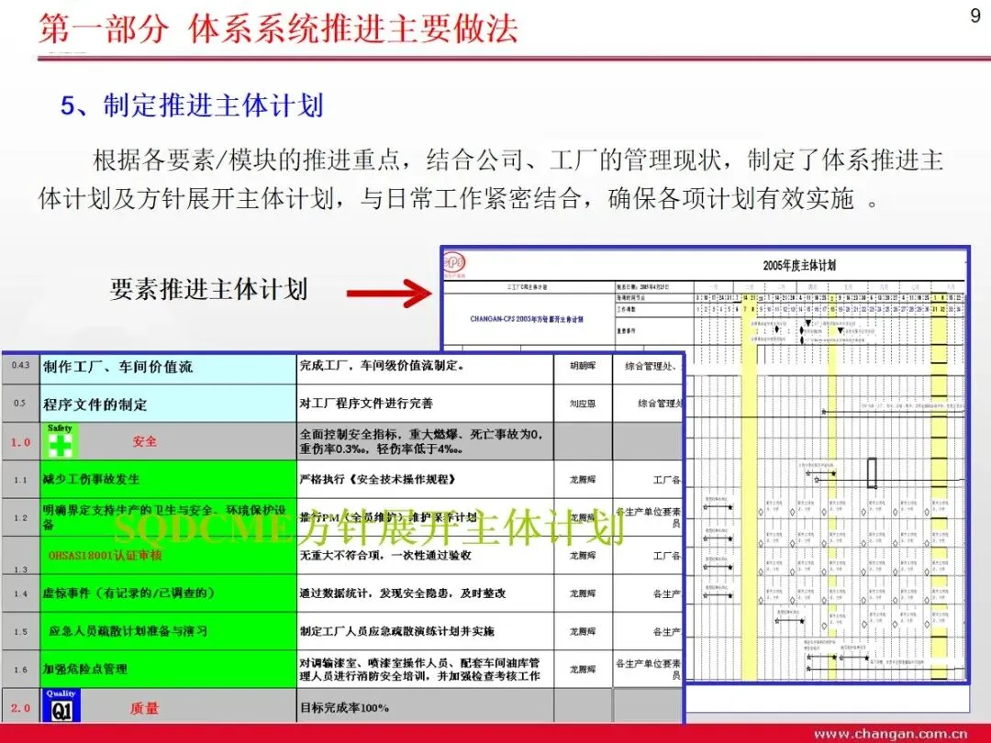Viewport: 991px width, 743px height.
Task: Click 龙腾辉 in row 1.1
Action: [x=583, y=480]
